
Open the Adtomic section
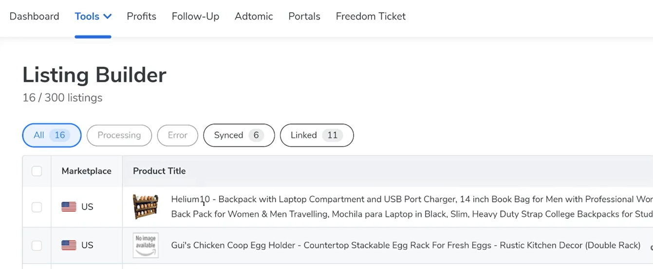pyautogui.click(x=254, y=17)
